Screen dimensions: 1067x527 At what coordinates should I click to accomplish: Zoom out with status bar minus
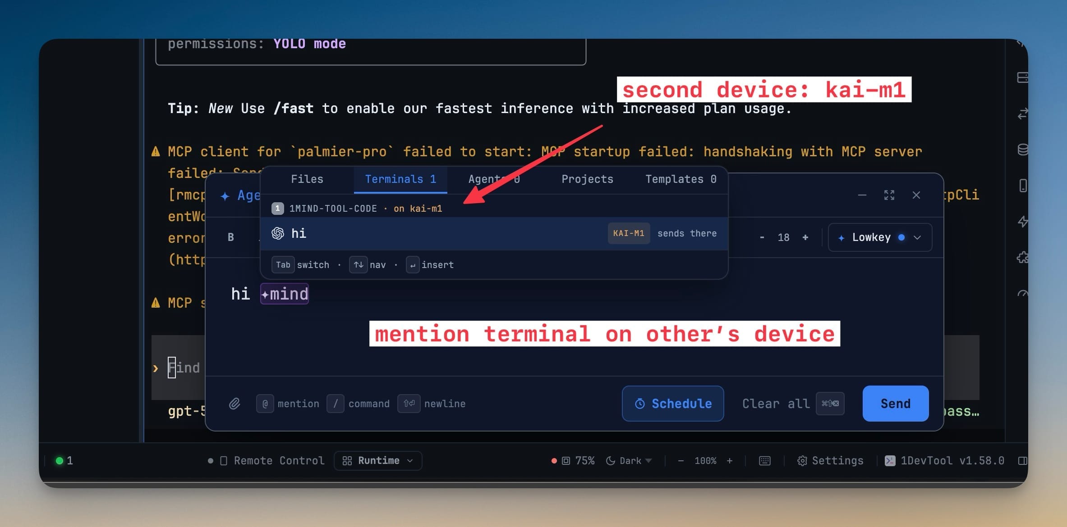coord(681,461)
